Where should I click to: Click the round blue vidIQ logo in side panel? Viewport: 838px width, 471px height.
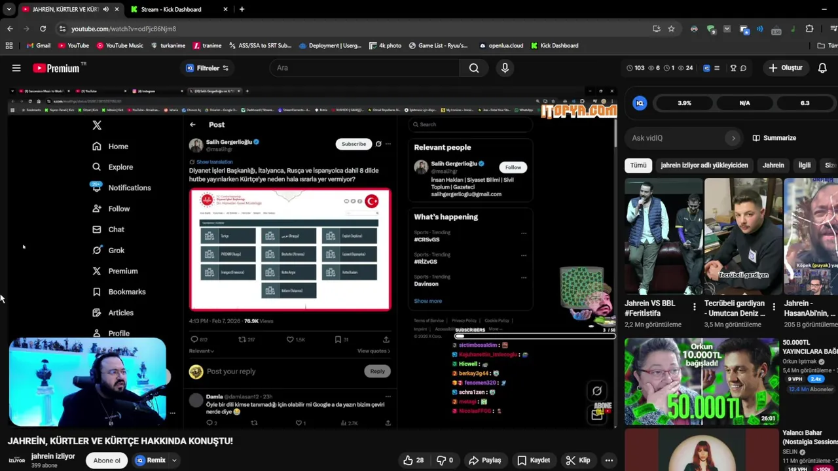click(640, 103)
